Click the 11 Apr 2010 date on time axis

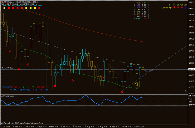(41, 127)
